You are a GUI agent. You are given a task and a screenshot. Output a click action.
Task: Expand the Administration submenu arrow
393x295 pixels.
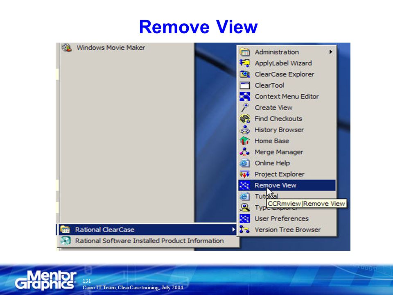click(x=331, y=52)
